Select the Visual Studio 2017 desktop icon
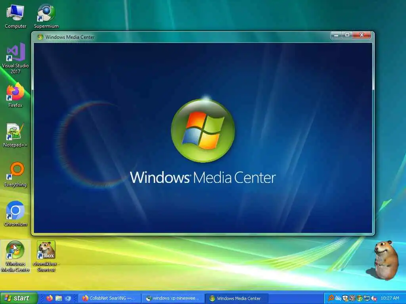Viewport: 406px width, 304px height. tap(15, 59)
